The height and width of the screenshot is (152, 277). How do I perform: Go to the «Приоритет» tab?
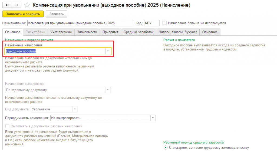[110, 32]
